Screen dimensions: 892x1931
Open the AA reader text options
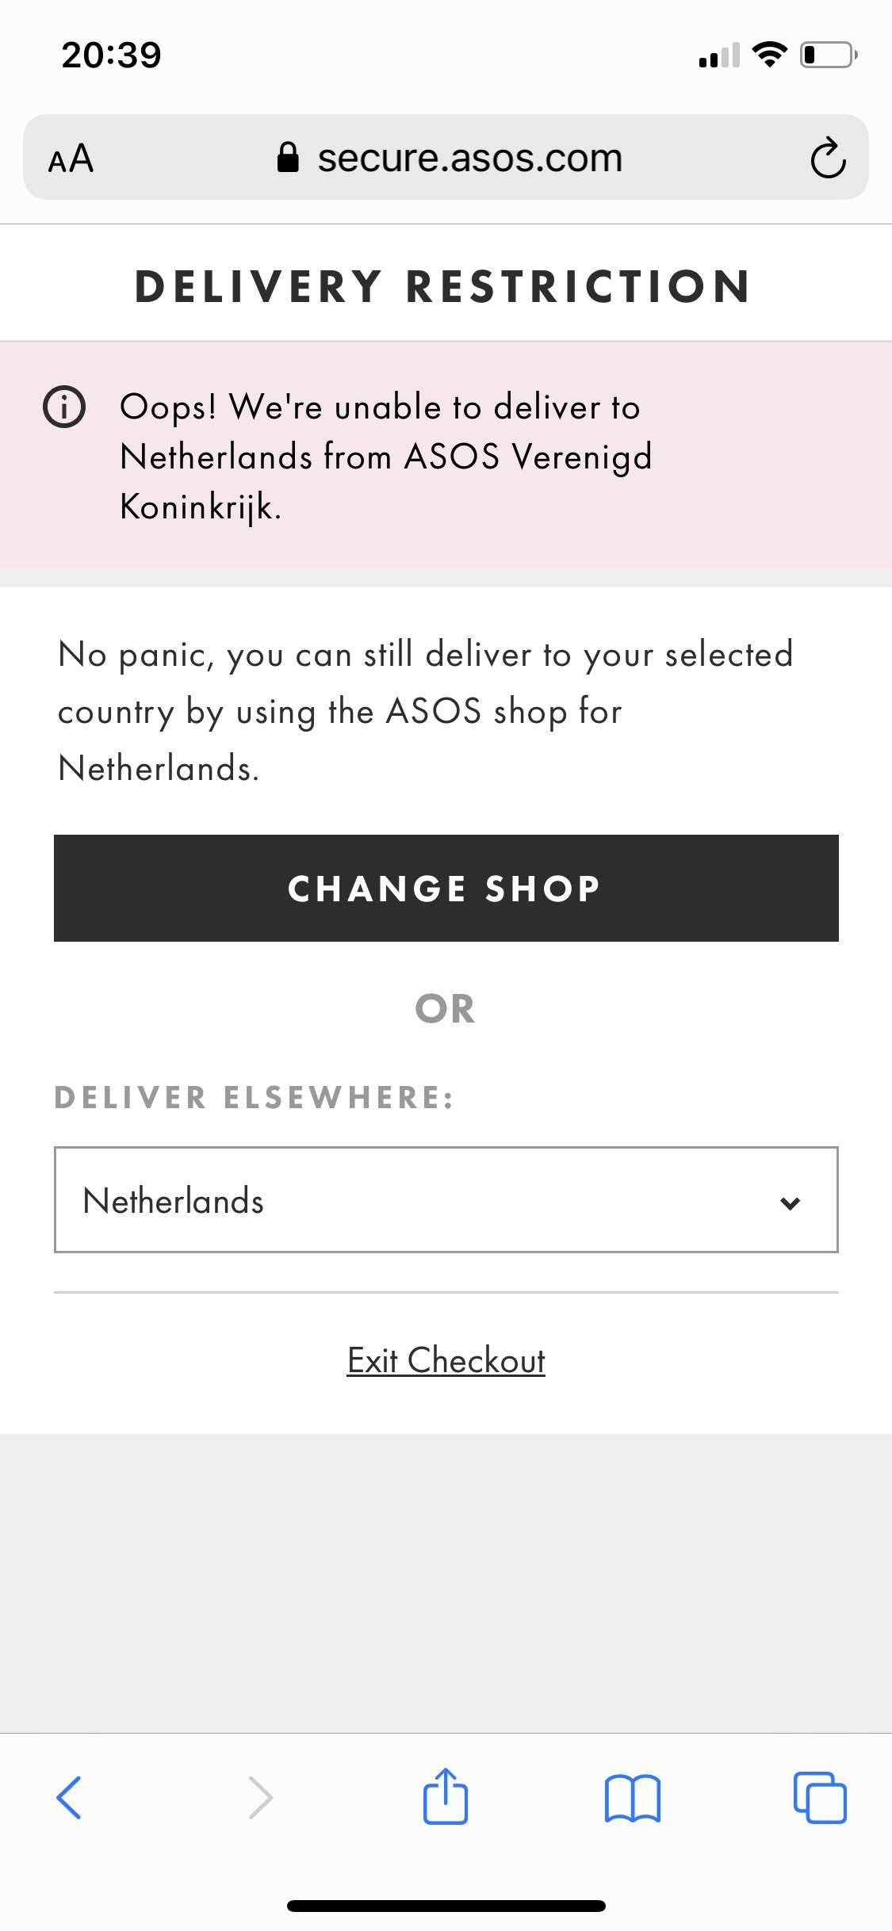[x=71, y=159]
